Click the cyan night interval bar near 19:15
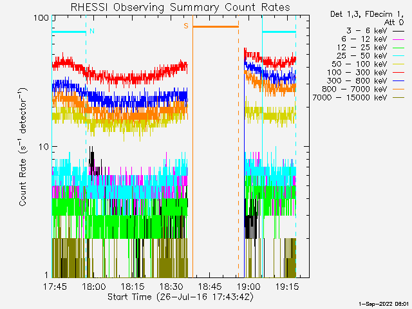This screenshot has height=309, width=412. coord(279,32)
